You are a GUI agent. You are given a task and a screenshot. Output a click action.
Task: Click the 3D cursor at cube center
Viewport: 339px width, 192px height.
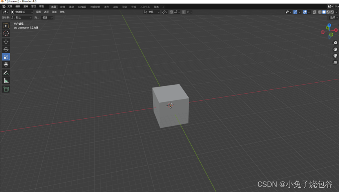pos(170,105)
